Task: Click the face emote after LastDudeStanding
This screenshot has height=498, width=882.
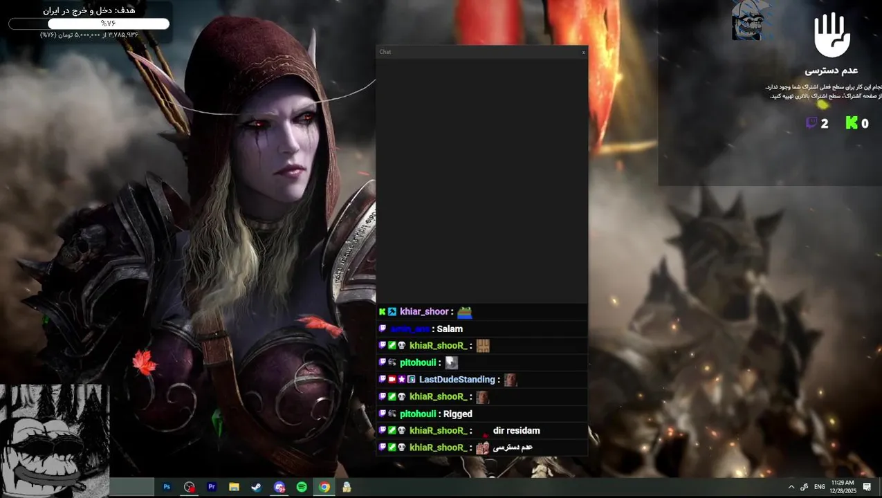Action: 510,380
